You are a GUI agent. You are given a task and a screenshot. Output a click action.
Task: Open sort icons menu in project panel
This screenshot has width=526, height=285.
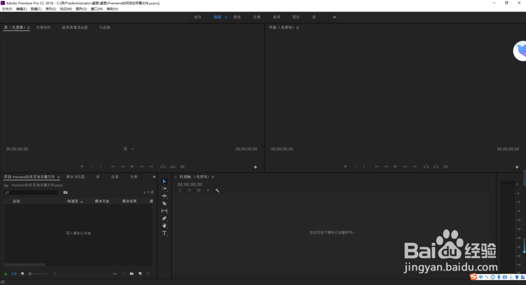(55, 274)
